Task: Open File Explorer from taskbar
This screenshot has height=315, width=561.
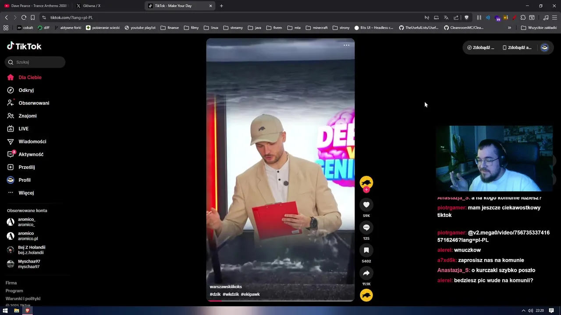Action: 17,311
